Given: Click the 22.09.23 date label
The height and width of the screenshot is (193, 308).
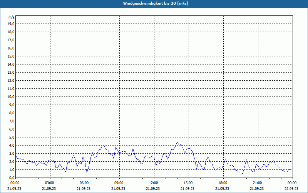Looking at the screenshot, I should [291, 189].
